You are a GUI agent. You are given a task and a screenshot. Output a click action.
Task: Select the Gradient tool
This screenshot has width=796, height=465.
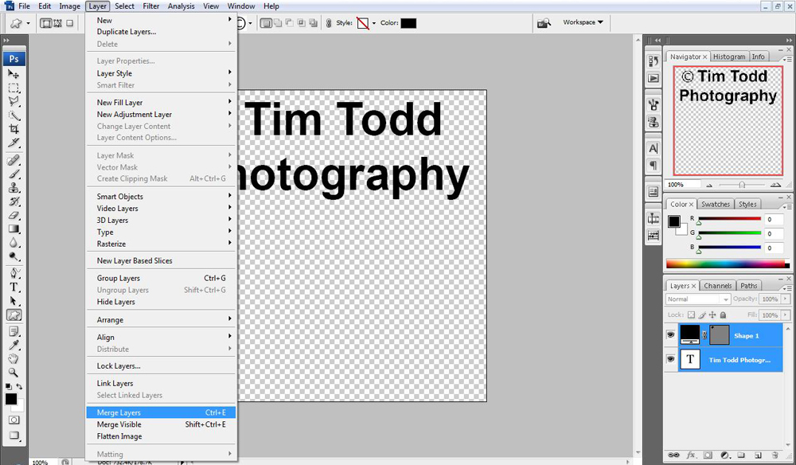[x=14, y=229]
